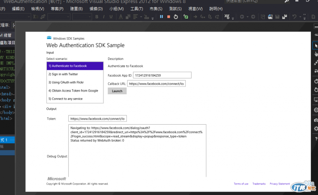Viewport: 318px width, 195px height.
Task: Click the green refresh app icon
Action: pos(186,17)
